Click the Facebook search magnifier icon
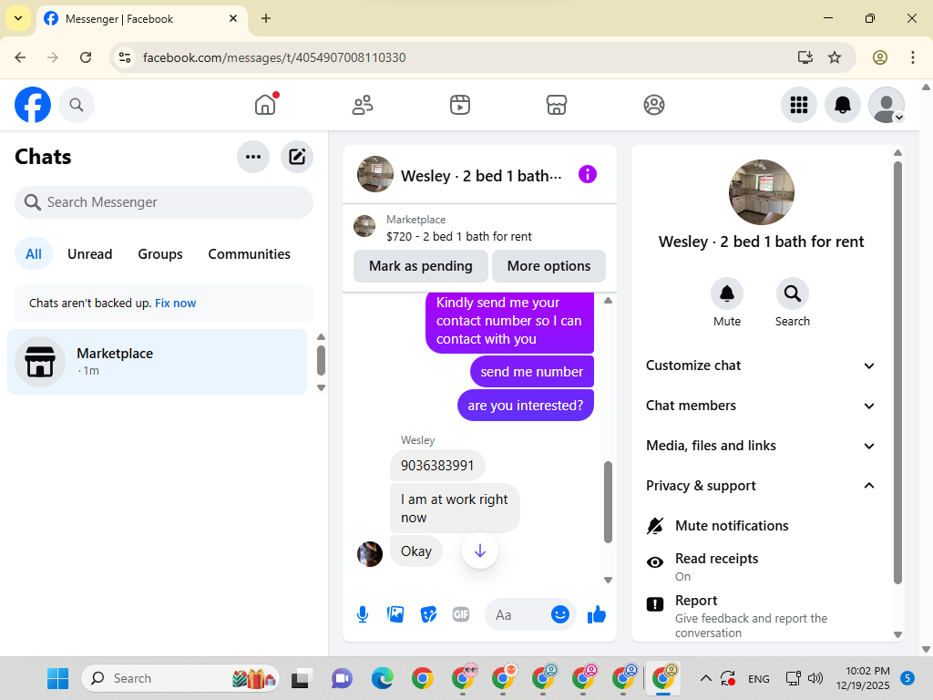Image resolution: width=933 pixels, height=700 pixels. [77, 105]
